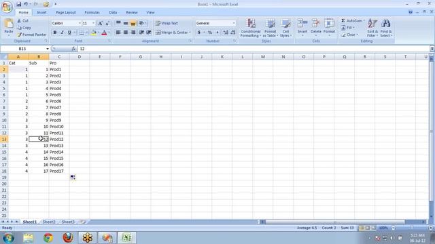
Task: Copy the selected cell
Action: 24,28
